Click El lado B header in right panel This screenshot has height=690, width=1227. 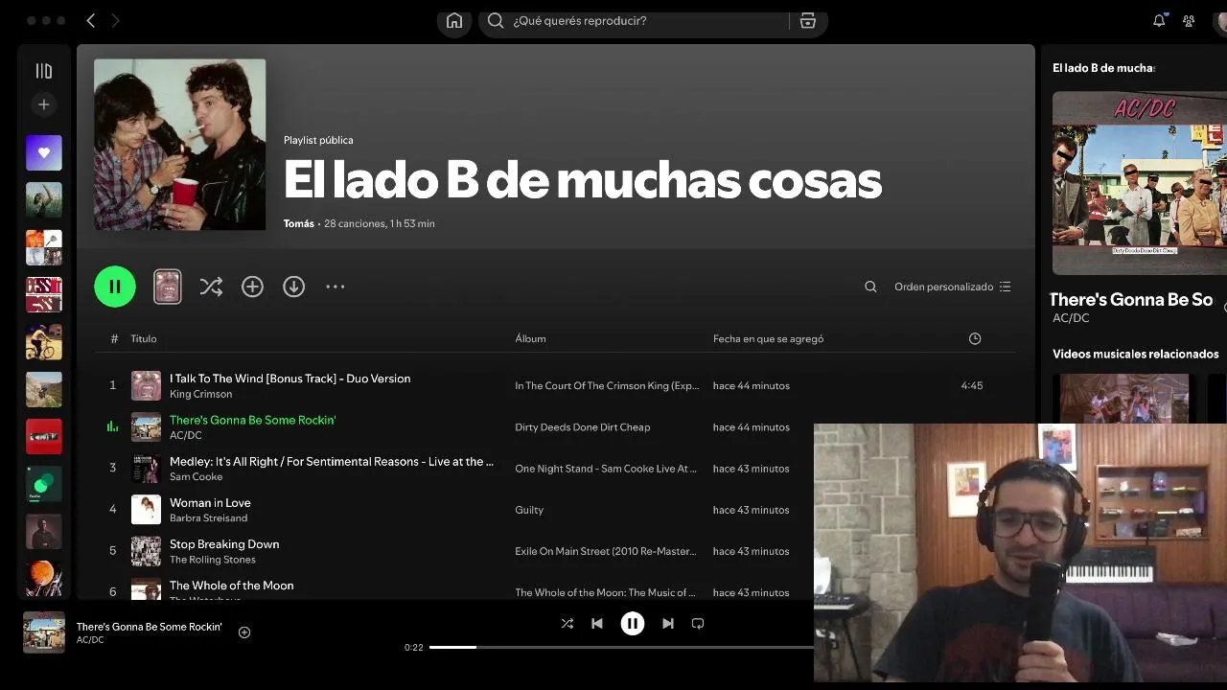[x=1103, y=68]
